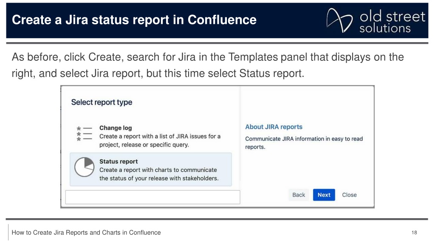Screen dimensions: 435x245
Task: Click the old street solutions brand text
Action: tap(392, 22)
